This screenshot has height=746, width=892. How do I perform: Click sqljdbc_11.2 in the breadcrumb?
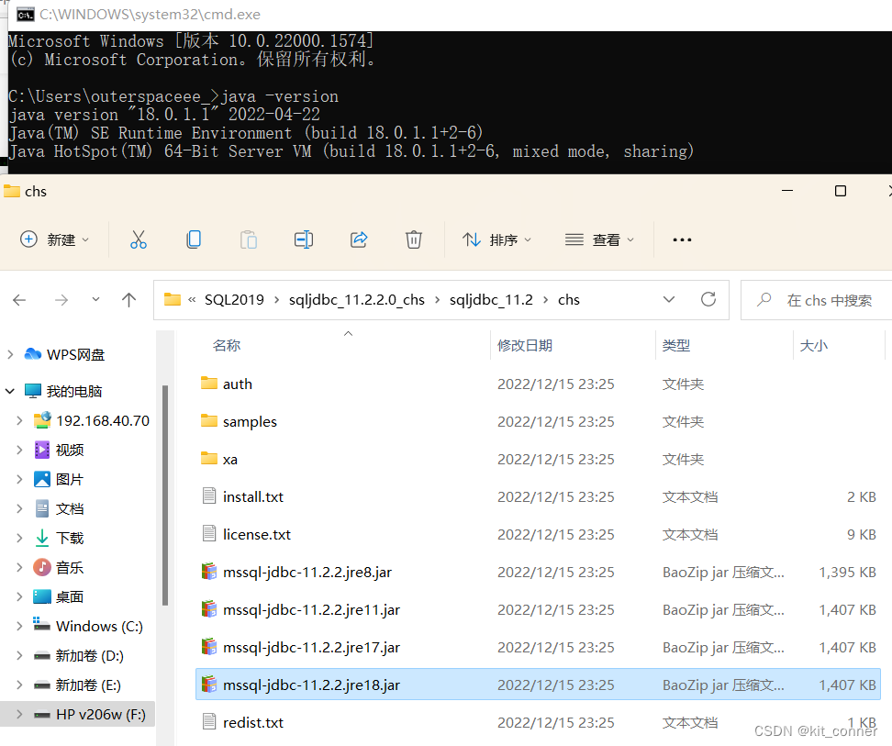pos(491,300)
